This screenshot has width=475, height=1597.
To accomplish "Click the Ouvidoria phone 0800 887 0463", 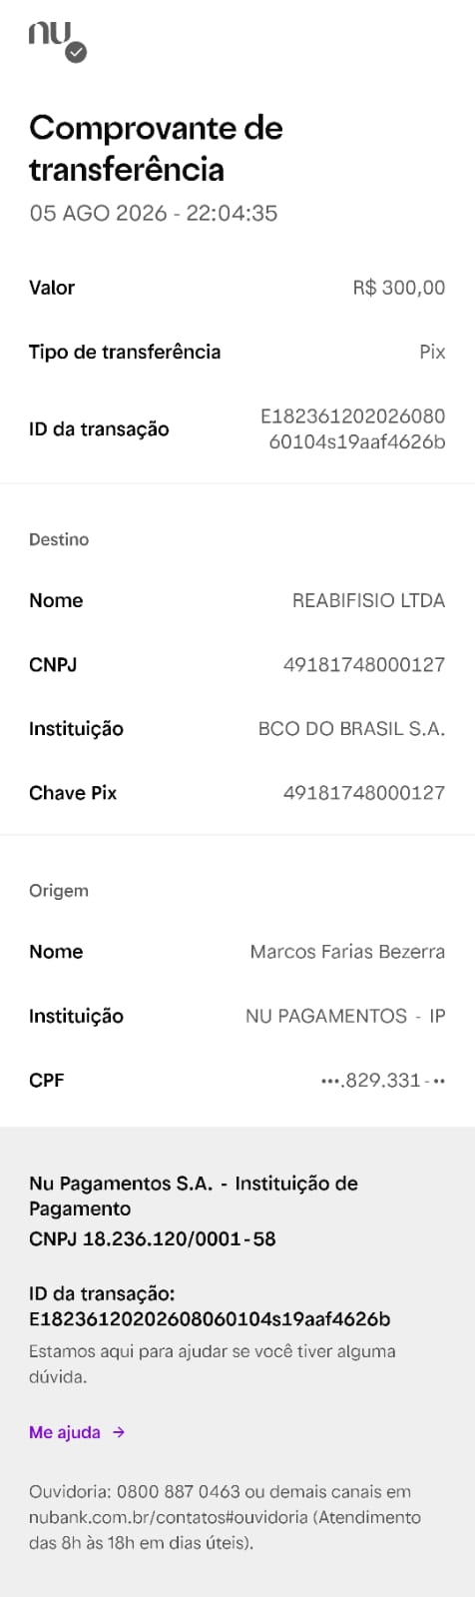I will 179,1491.
